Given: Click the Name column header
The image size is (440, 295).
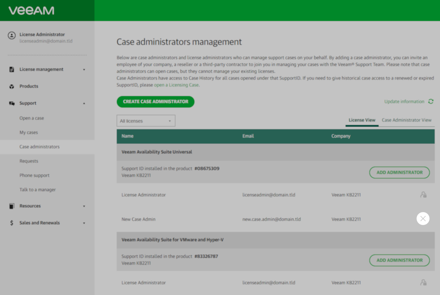Looking at the screenshot, I should [127, 136].
